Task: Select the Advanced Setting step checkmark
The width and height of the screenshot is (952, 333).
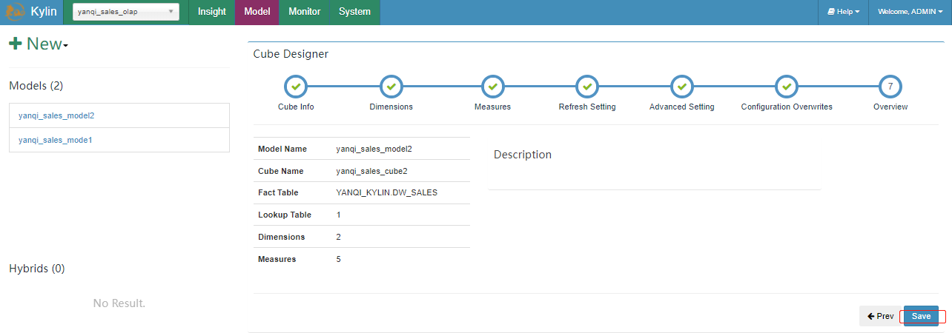Action: click(x=682, y=87)
